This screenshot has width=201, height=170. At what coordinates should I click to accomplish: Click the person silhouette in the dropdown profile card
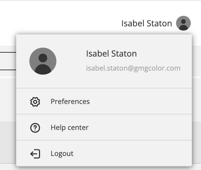(43, 61)
